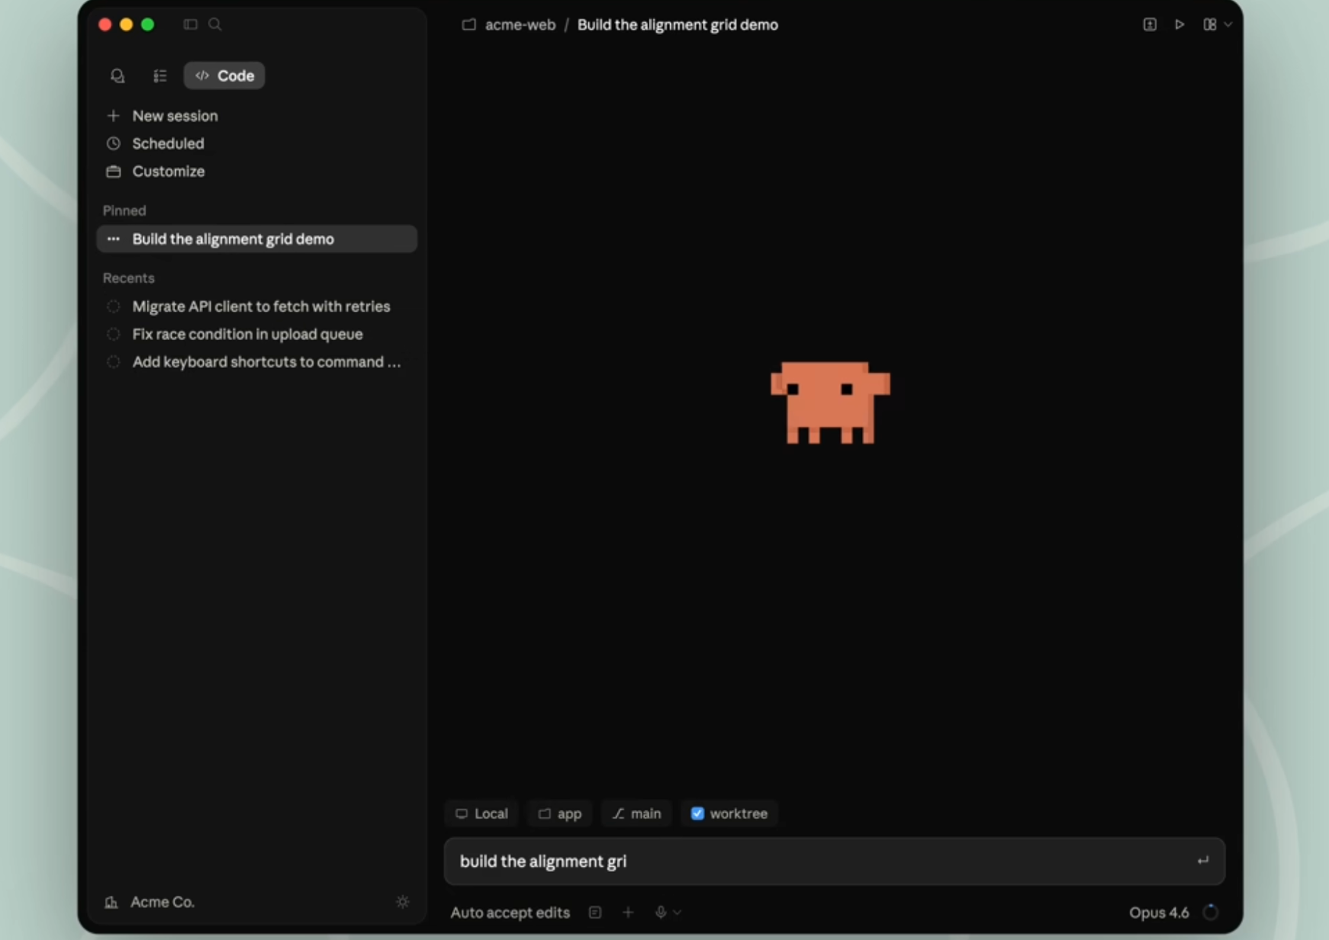
Task: Run the session using the play icon
Action: coord(1179,24)
